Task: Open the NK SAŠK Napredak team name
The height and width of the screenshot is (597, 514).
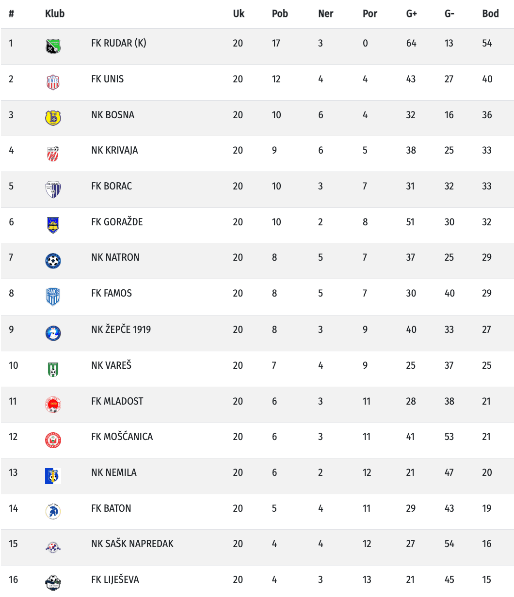Action: [x=132, y=544]
